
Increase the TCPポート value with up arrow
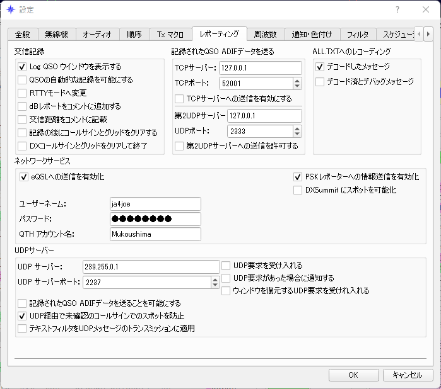pyautogui.click(x=297, y=81)
